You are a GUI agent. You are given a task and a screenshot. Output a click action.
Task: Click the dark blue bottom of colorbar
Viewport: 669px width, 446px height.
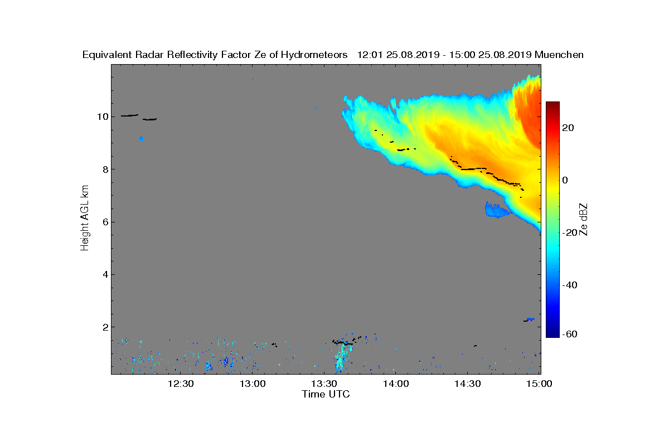coord(552,333)
